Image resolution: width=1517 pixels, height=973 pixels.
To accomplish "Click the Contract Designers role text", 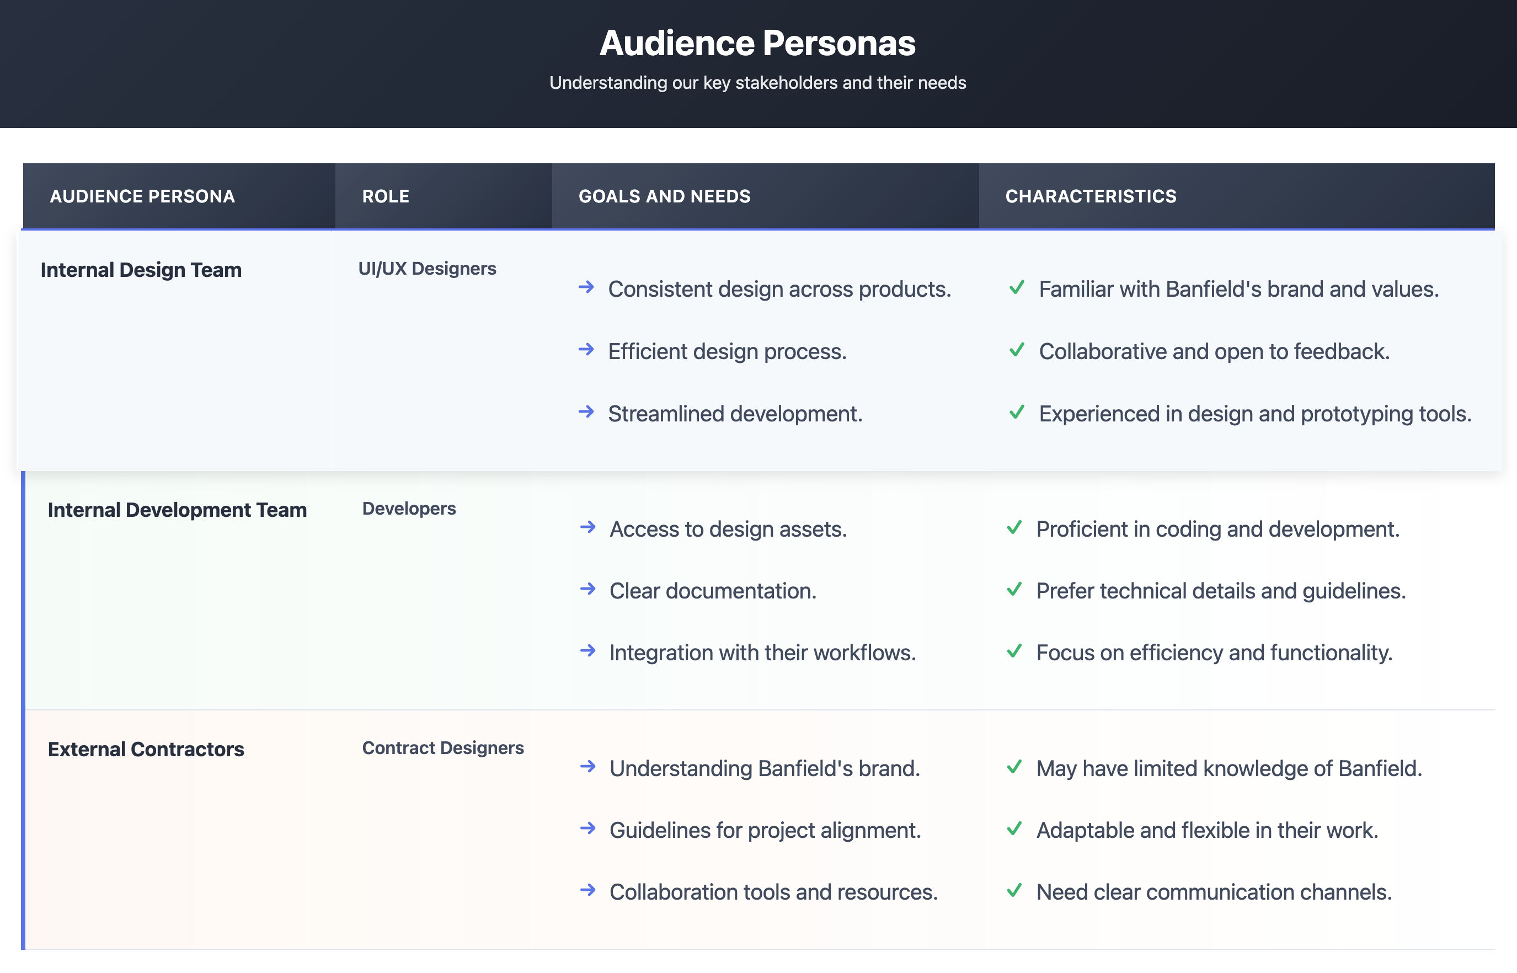I will tap(442, 748).
